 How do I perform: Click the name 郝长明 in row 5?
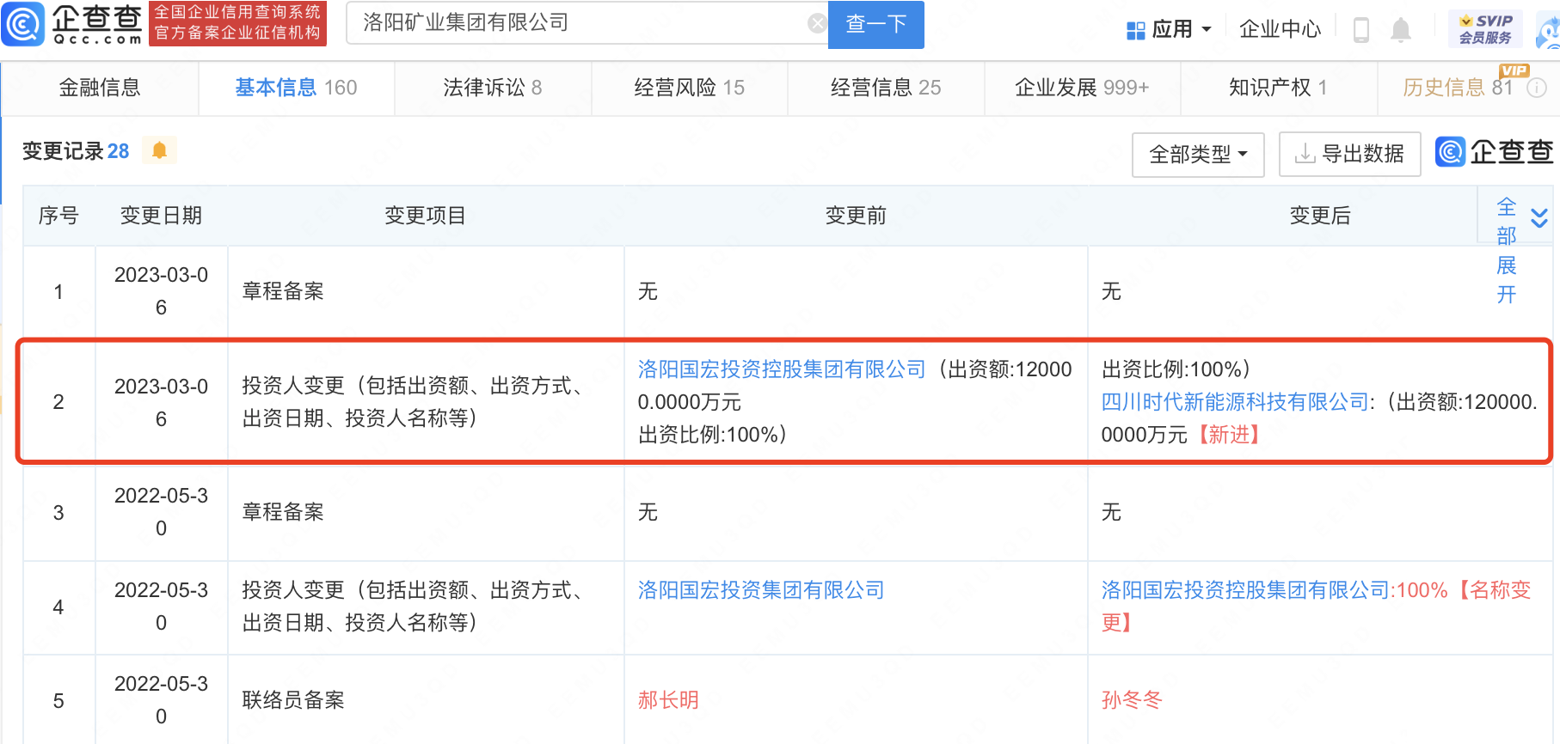point(668,700)
